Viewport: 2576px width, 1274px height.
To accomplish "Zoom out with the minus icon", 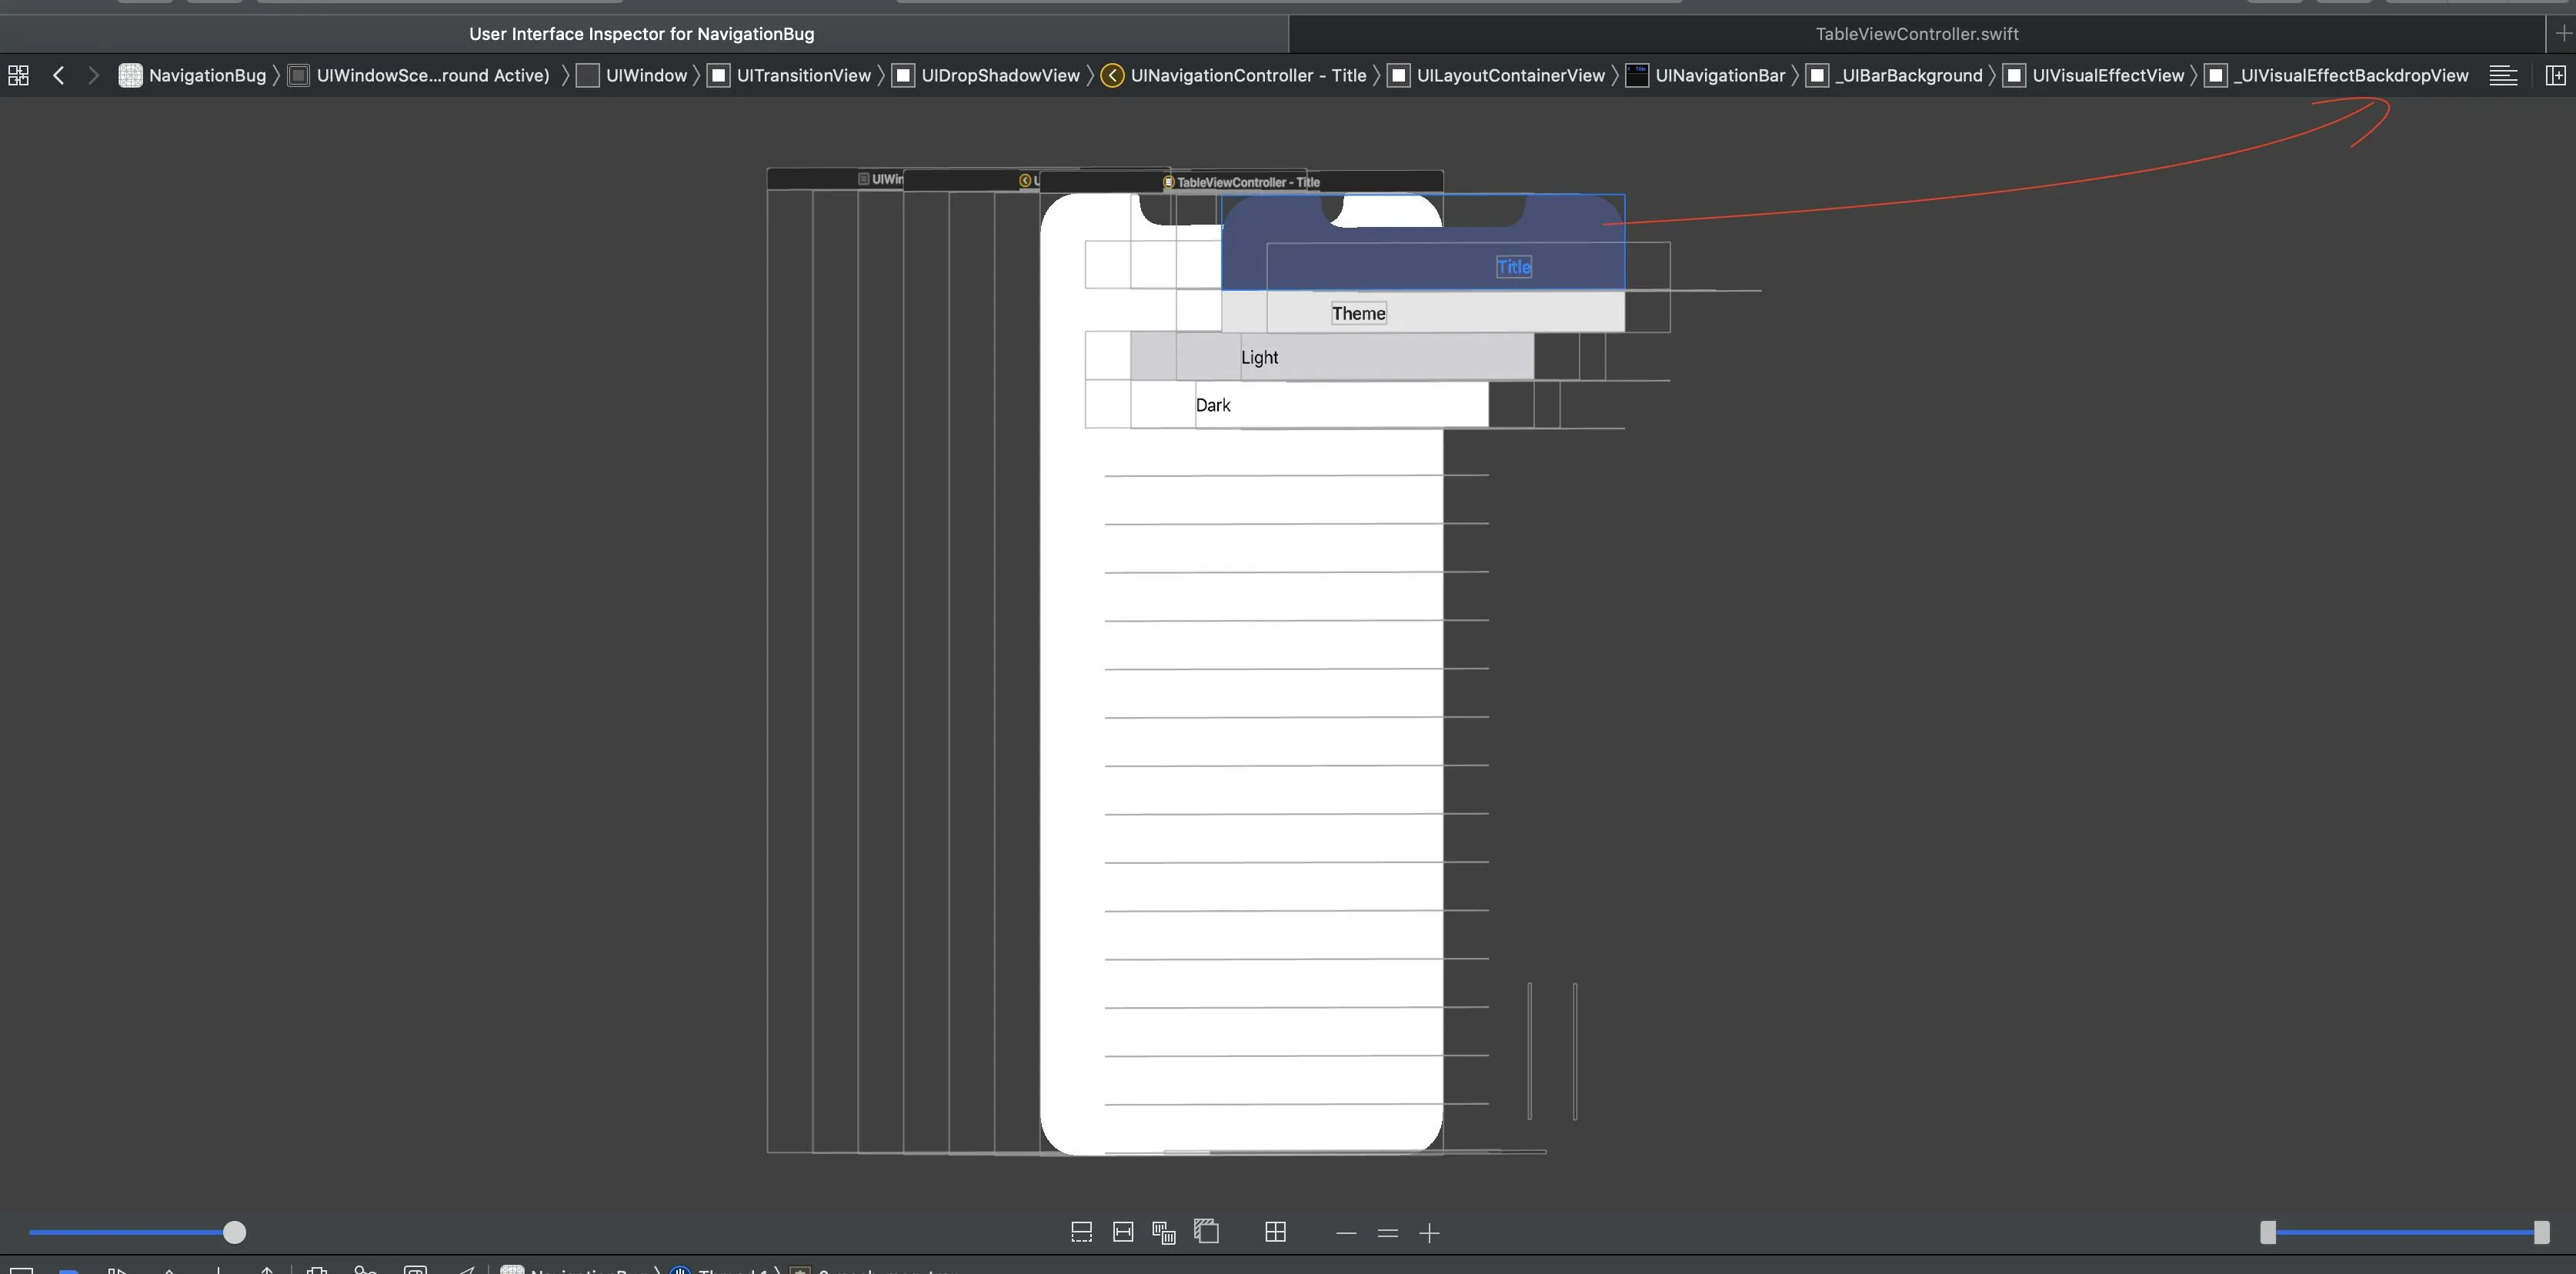I will click(1346, 1233).
